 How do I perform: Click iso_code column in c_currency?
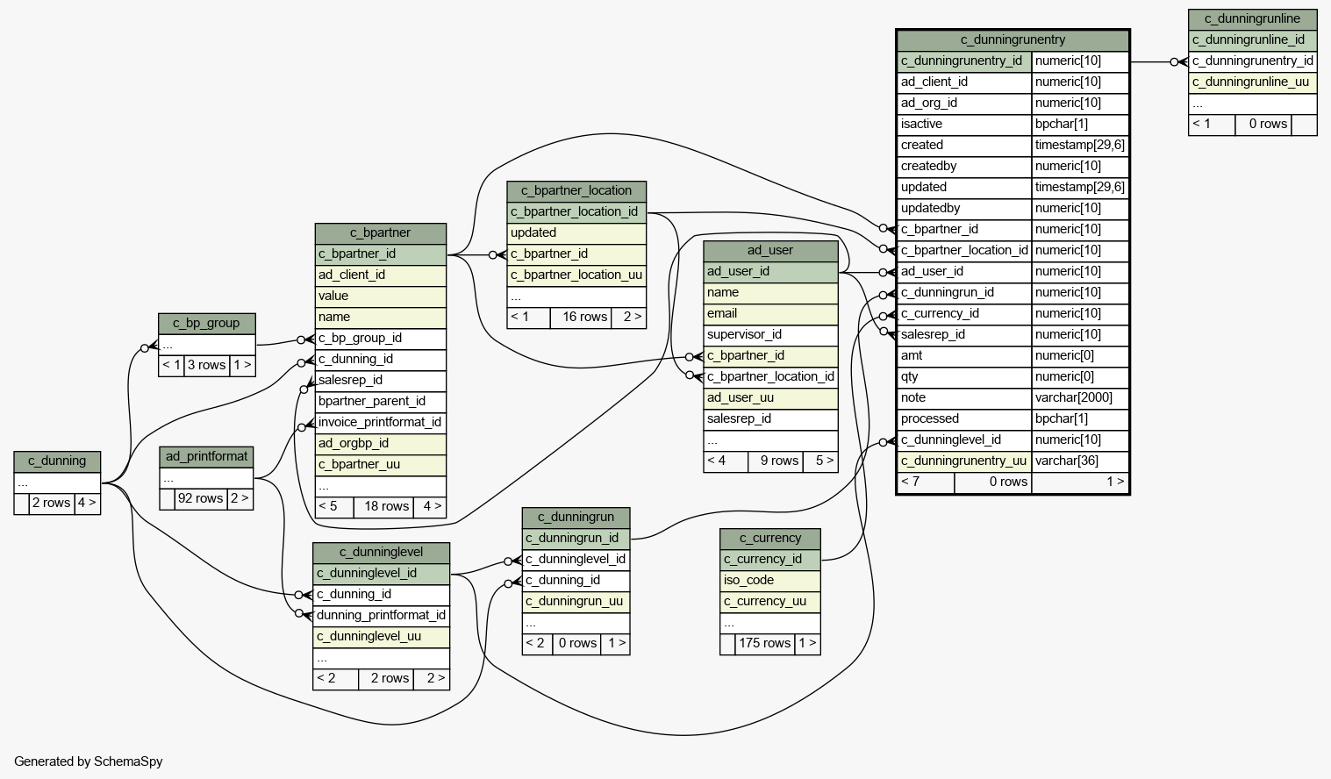coord(770,580)
